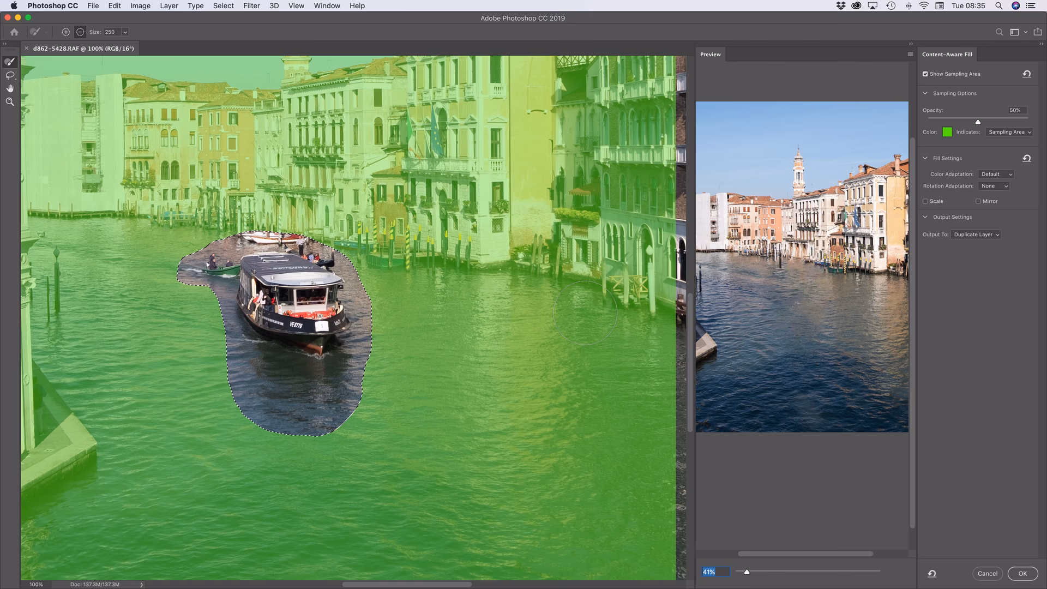The height and width of the screenshot is (589, 1047).
Task: Click the Preview tab
Action: point(711,54)
